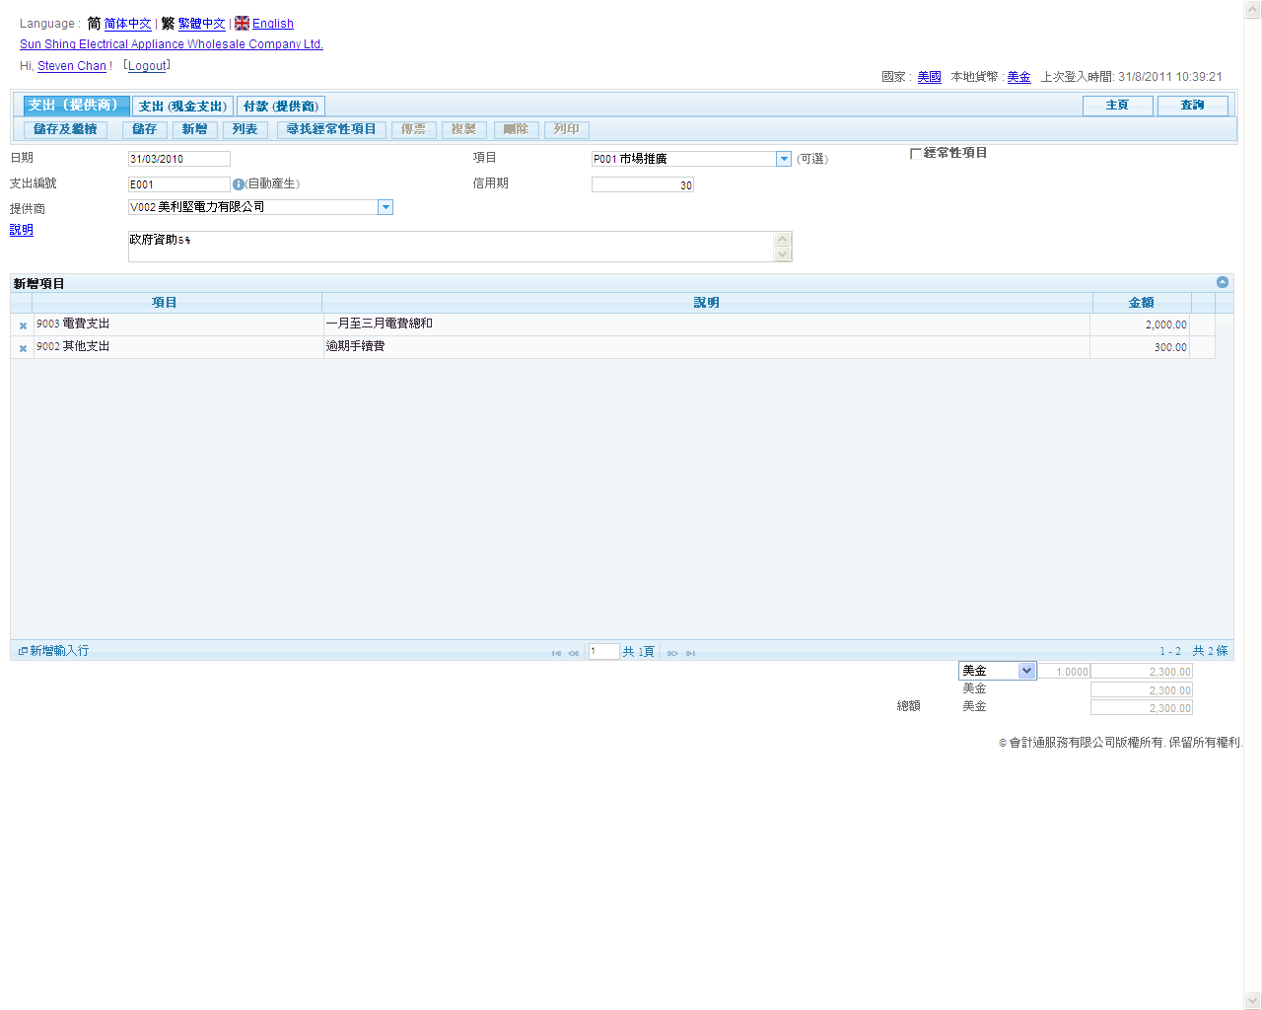Screen dimensions: 1262x1010
Task: Click the next page arrow in the pager
Action: click(672, 653)
